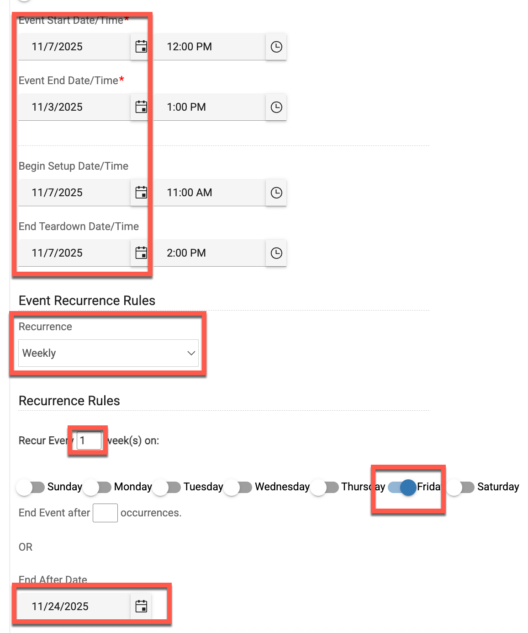Open calendar picker for End After Date
Image resolution: width=528 pixels, height=633 pixels.
[141, 606]
